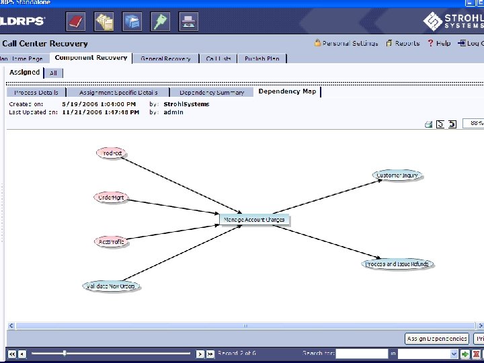Click the green search go icon
This screenshot has width=484, height=363.
point(465,354)
